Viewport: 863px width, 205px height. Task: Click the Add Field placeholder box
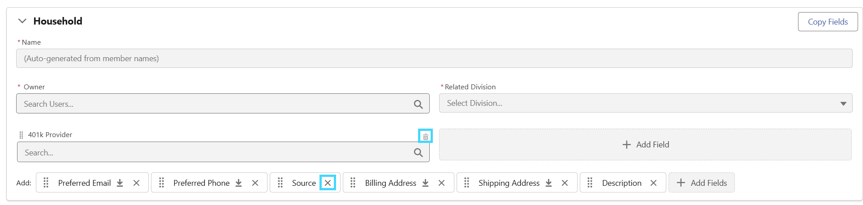(x=645, y=144)
